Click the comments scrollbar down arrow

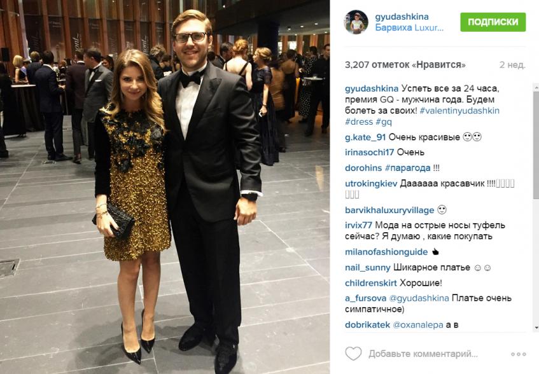coord(536,328)
